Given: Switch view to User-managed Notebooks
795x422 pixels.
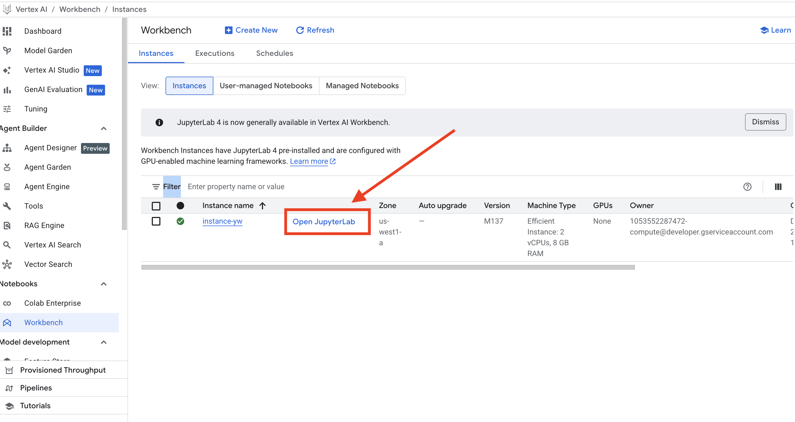Looking at the screenshot, I should [266, 86].
